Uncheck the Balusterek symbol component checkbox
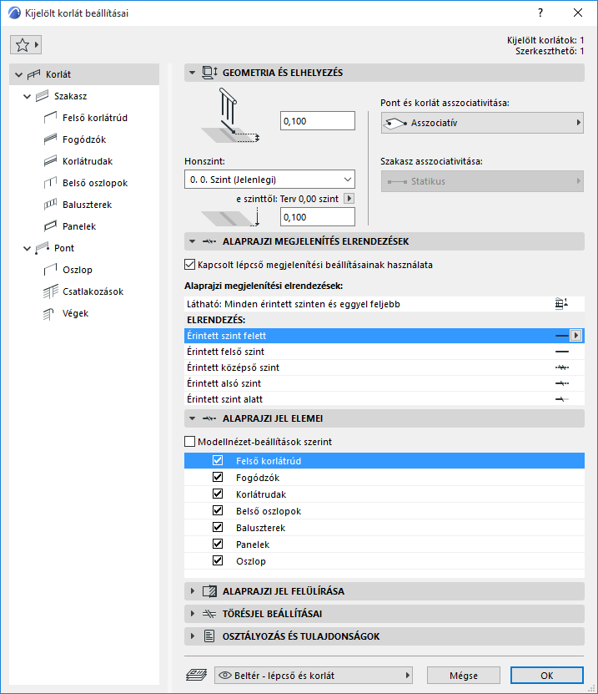Image resolution: width=598 pixels, height=694 pixels. tap(218, 528)
